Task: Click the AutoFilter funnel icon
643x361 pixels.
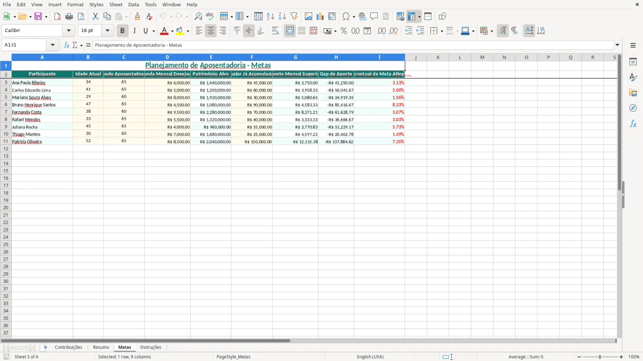Action: (x=294, y=17)
